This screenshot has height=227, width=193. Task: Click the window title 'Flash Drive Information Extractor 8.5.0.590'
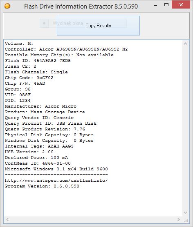coord(81,7)
